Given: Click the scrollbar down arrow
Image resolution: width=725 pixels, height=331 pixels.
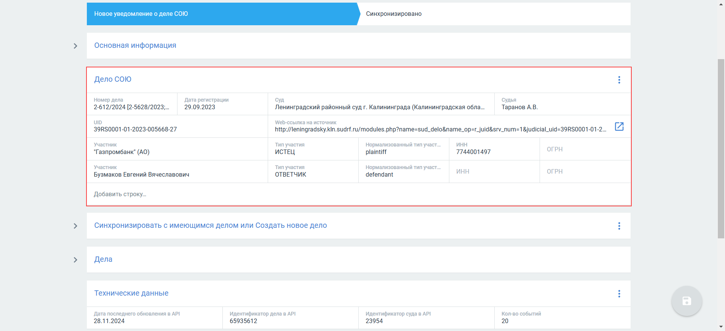Looking at the screenshot, I should [721, 327].
